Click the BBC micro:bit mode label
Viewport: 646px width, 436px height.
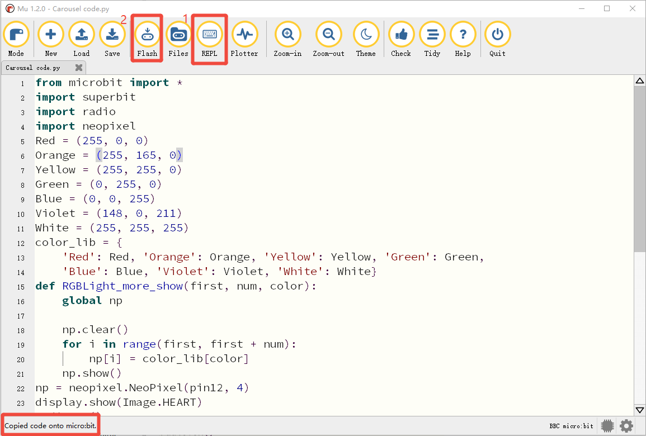572,426
